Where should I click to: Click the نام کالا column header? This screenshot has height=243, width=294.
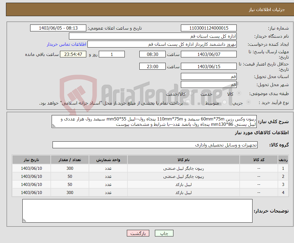click(184, 160)
